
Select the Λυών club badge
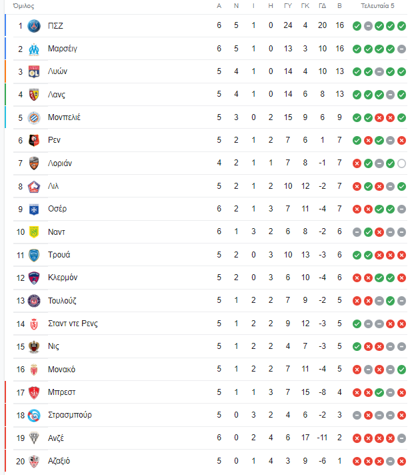pyautogui.click(x=34, y=72)
